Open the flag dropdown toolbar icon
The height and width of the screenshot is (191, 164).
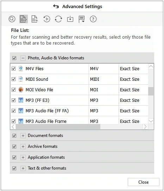point(82,19)
